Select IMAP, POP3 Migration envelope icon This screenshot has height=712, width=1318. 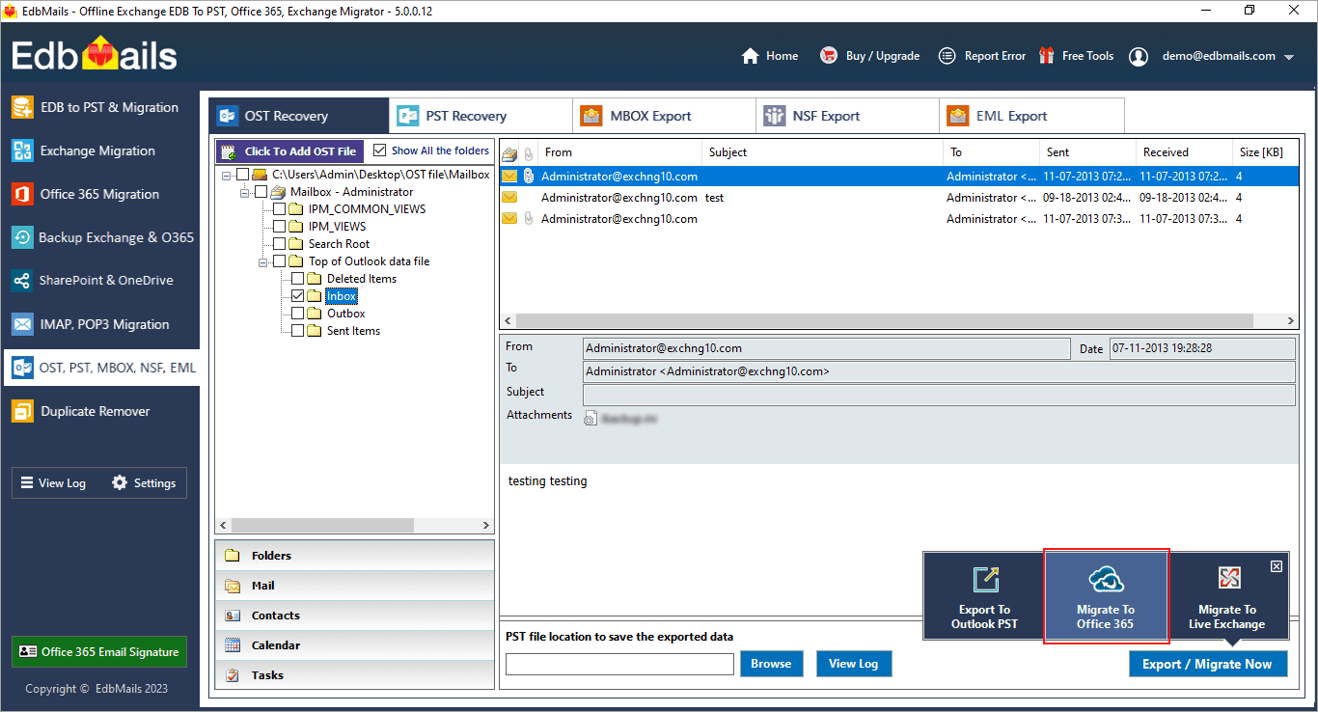point(21,324)
